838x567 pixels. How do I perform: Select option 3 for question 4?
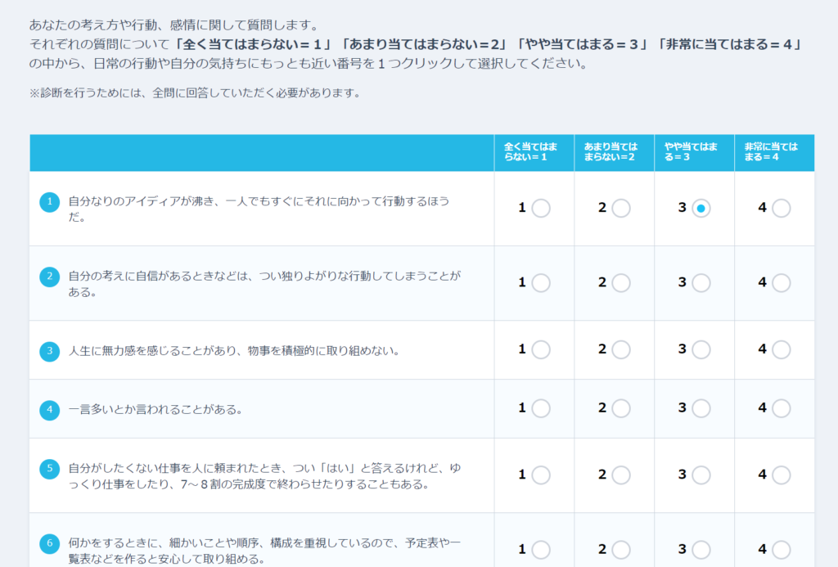click(701, 408)
